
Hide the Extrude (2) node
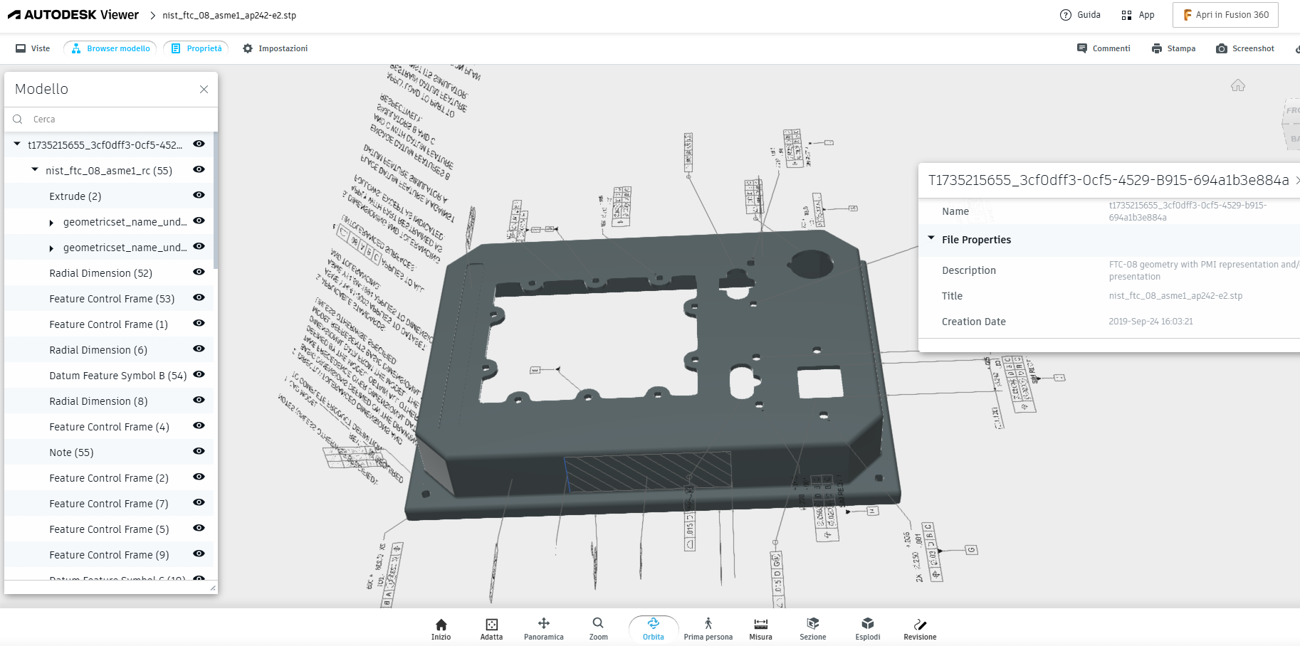pyautogui.click(x=199, y=195)
